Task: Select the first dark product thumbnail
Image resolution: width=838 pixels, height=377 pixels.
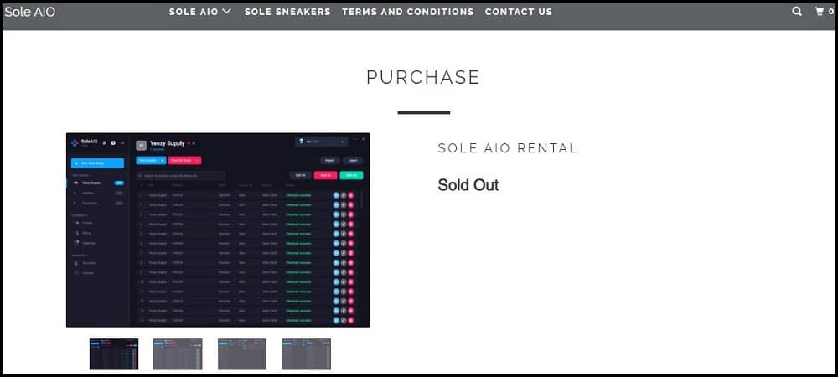Action: click(x=114, y=354)
